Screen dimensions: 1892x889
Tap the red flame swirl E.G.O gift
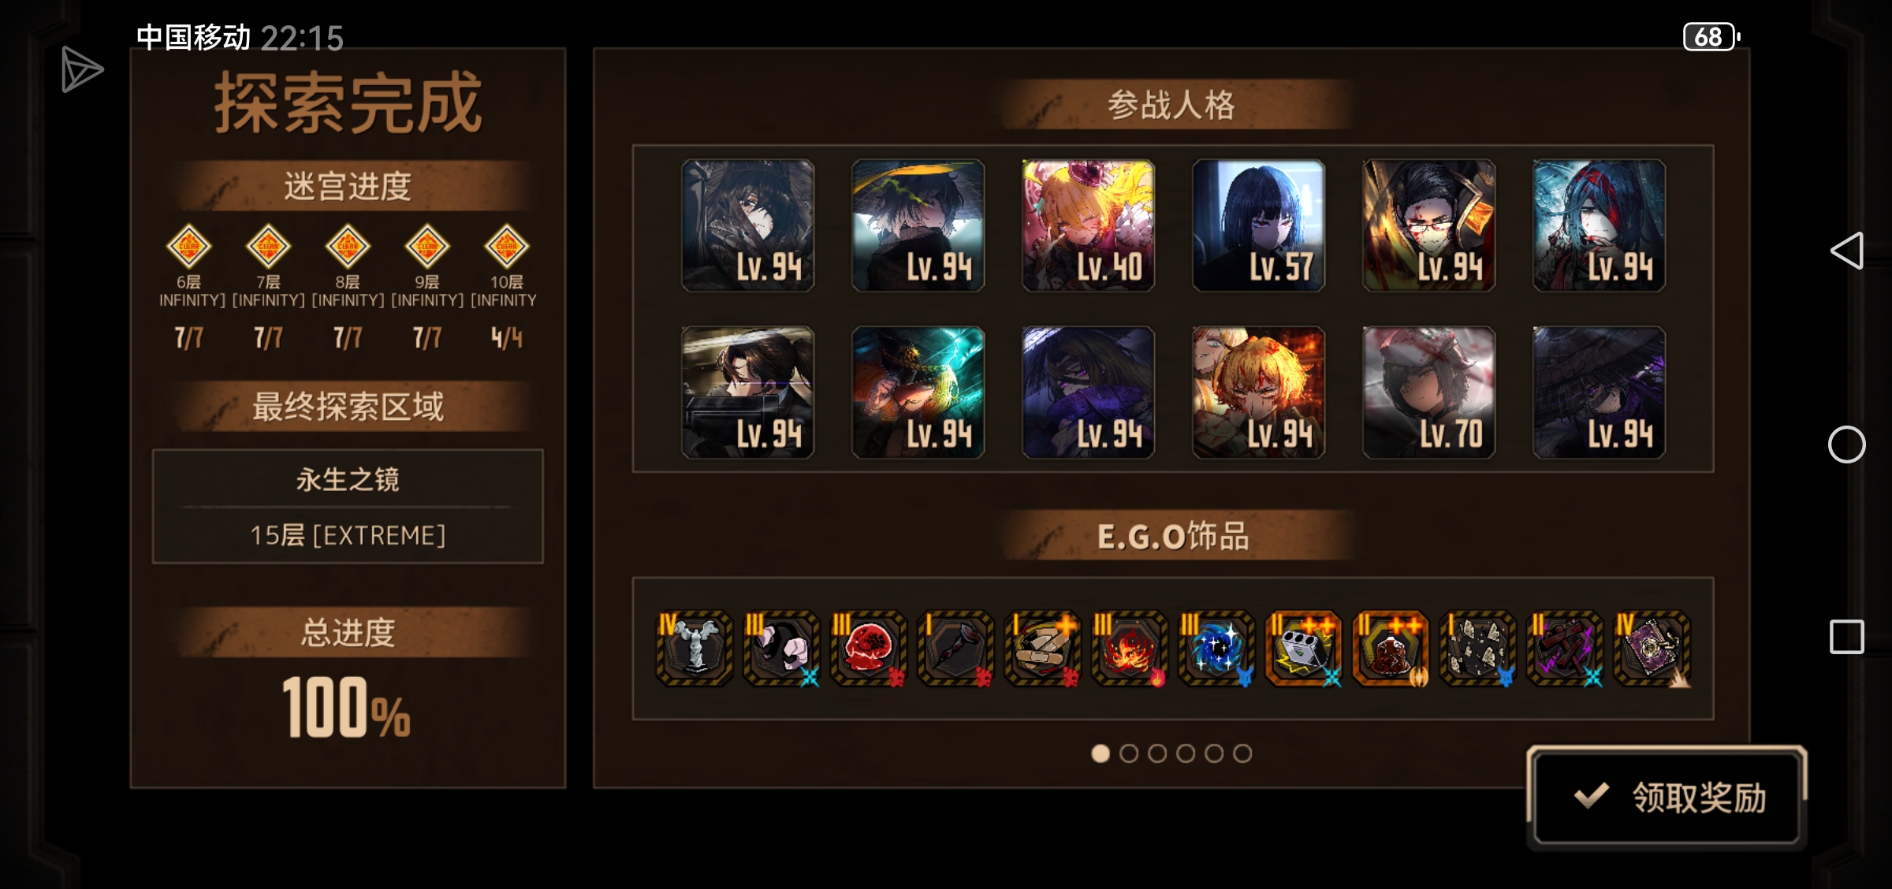(1129, 648)
